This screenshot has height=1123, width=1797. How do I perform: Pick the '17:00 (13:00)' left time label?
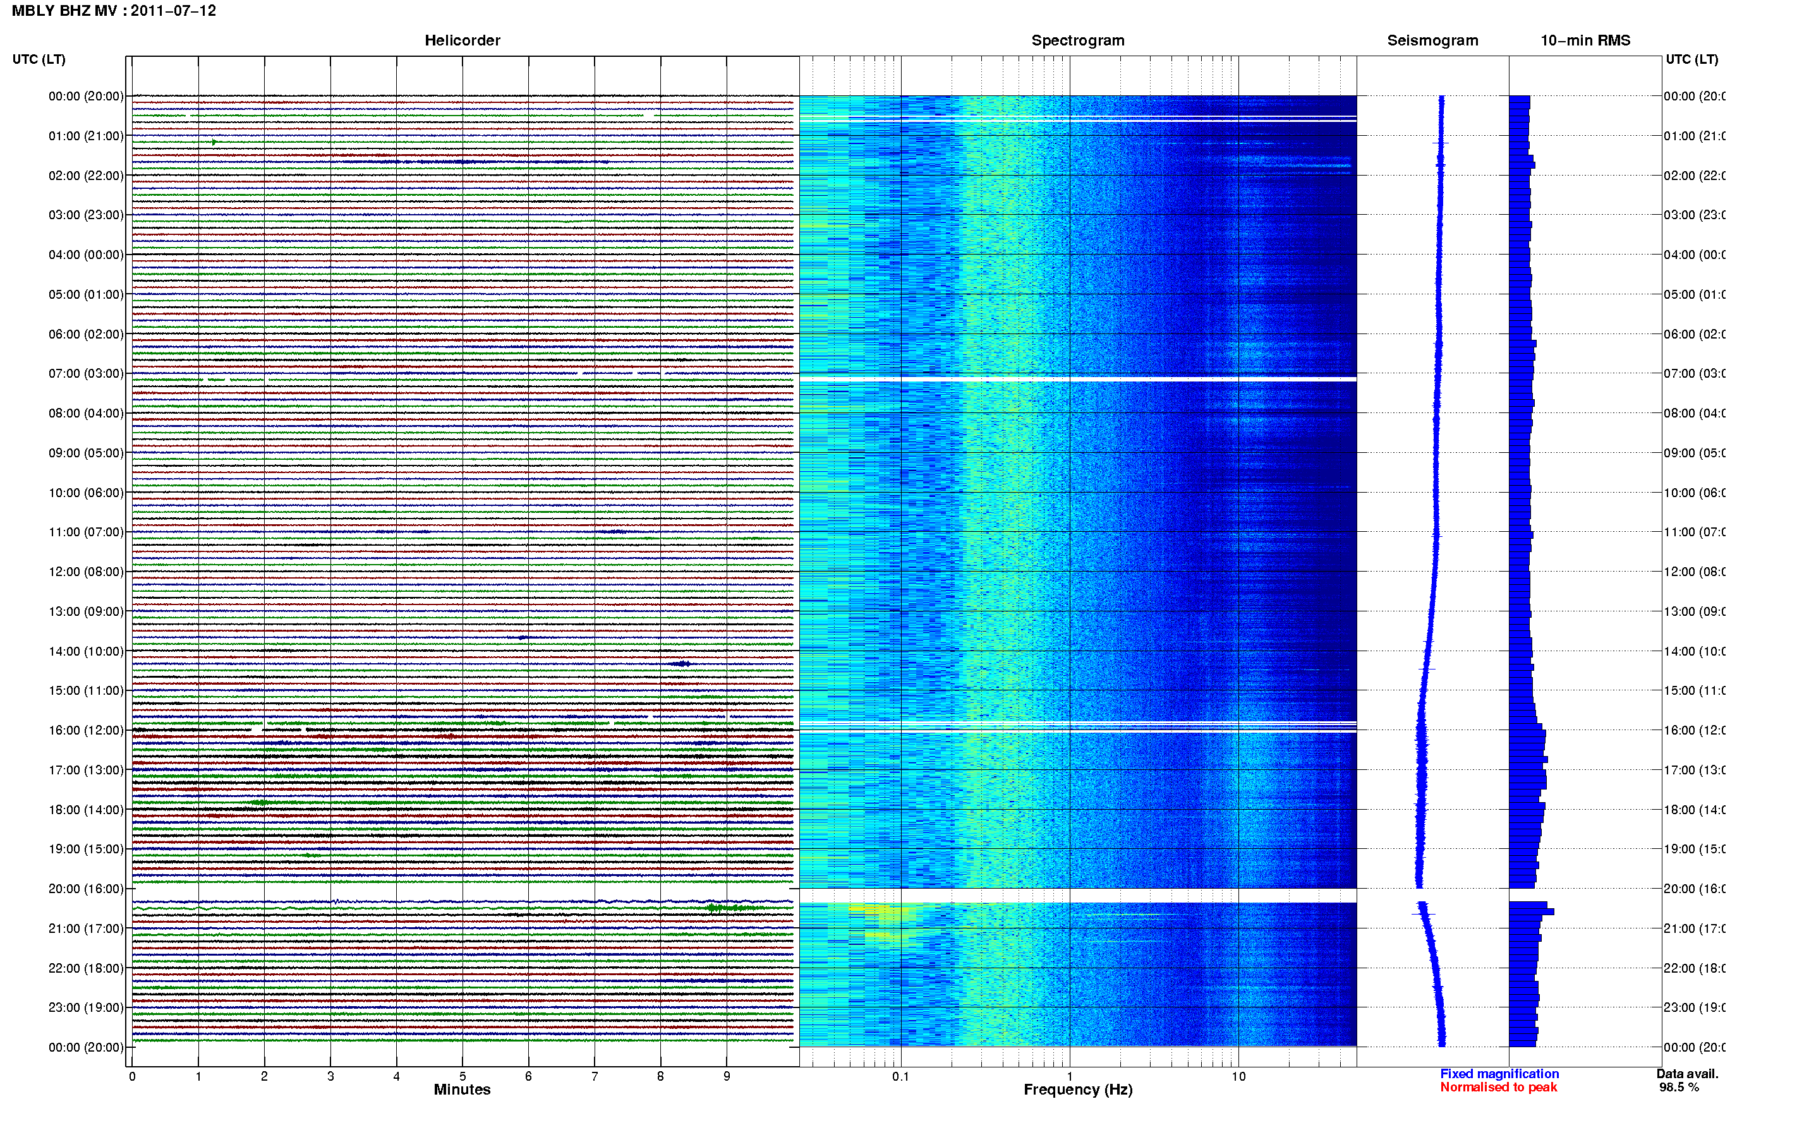(86, 770)
